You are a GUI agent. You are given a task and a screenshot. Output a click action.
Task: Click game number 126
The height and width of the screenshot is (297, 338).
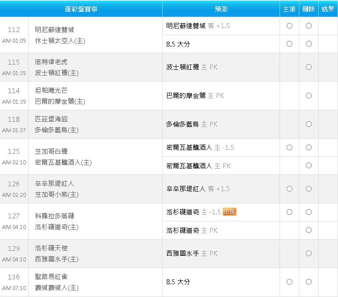tap(14, 184)
